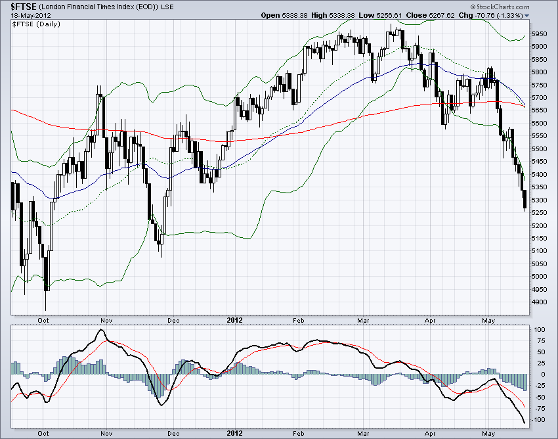Click the LSE exchange label
The width and height of the screenshot is (558, 439).
167,7
